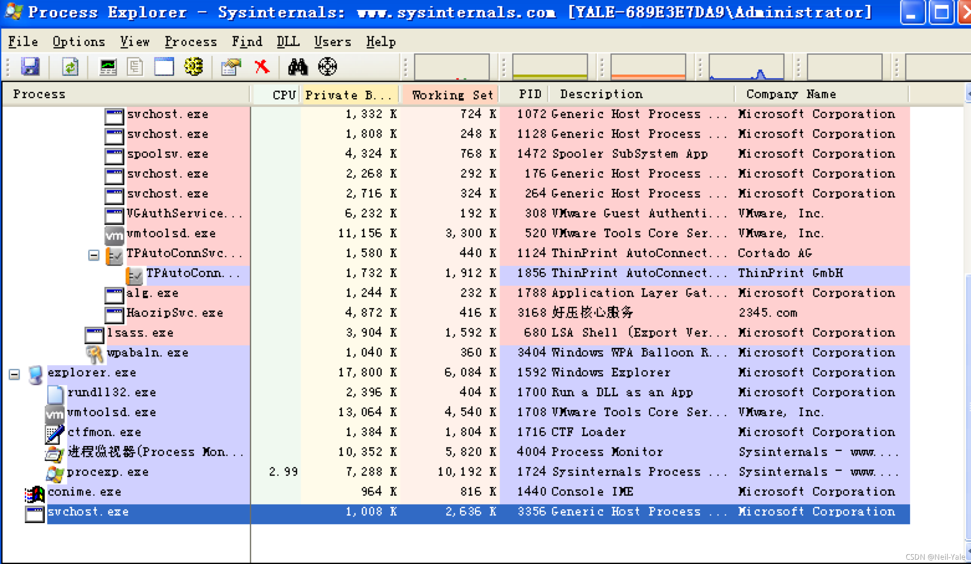
Task: Click the vmtoolsd.exe icon with PID 1708
Action: tap(54, 414)
